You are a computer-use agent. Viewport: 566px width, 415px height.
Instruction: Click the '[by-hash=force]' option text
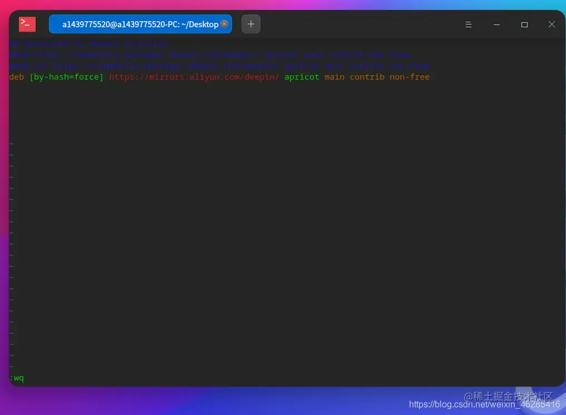(66, 77)
